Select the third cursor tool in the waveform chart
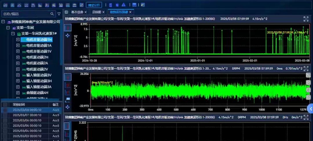 [x=68, y=93]
